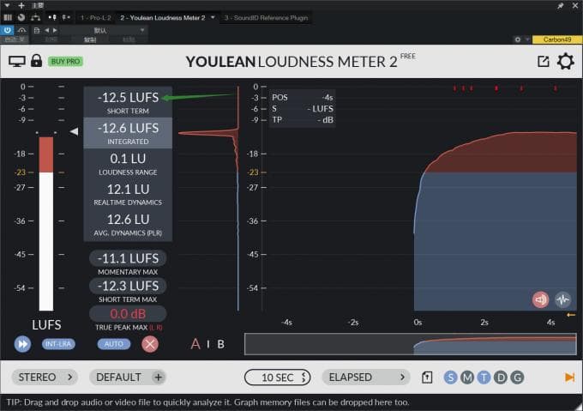Click the first sidechain plug icon in host toolbar
The image size is (583, 411).
[52, 17]
